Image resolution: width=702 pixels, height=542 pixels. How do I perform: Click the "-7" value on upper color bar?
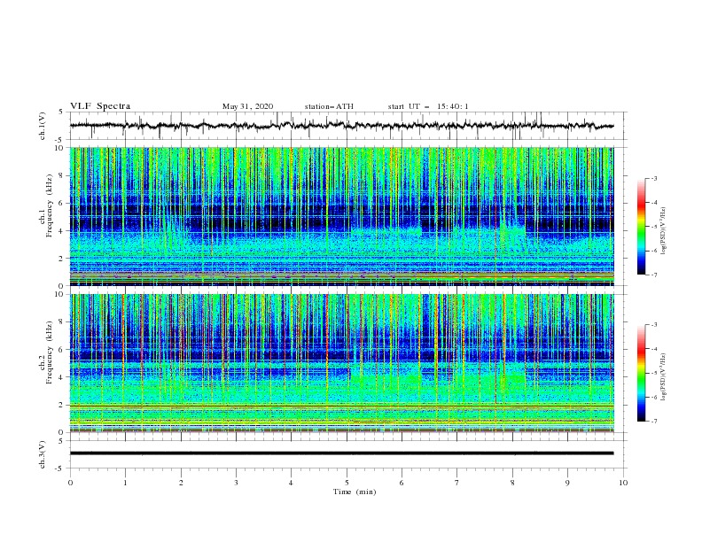pyautogui.click(x=653, y=275)
